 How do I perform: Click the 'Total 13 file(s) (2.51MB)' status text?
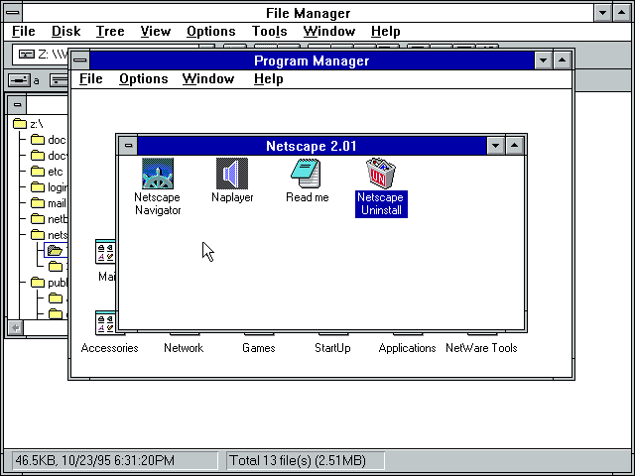coord(298,460)
